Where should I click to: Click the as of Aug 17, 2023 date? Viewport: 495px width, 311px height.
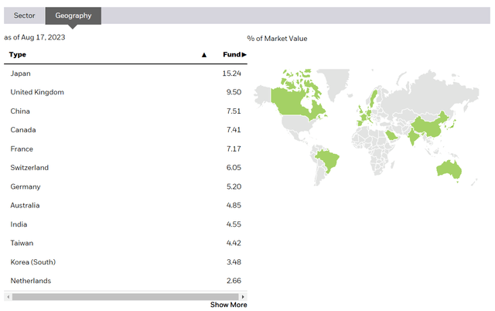35,37
